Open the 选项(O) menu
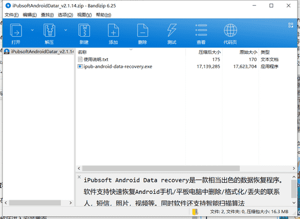This screenshot has width=300, height=219. point(65,15)
